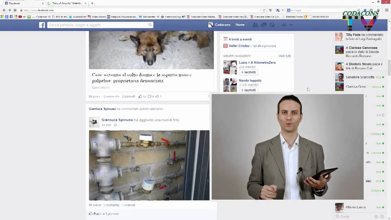Click the birthday gift icon
Viewport: 391px width, 220px height.
point(225,46)
